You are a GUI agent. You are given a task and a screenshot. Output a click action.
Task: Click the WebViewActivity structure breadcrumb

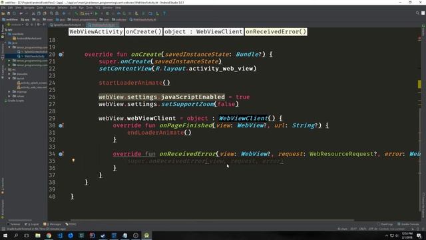(96, 31)
